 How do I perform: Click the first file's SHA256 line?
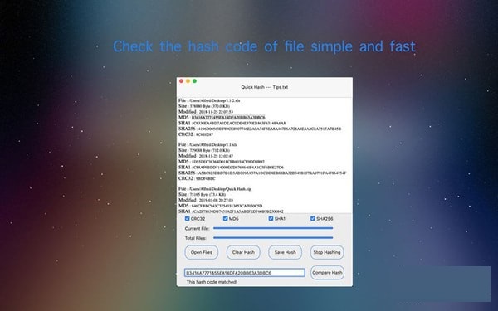pyautogui.click(x=260, y=129)
